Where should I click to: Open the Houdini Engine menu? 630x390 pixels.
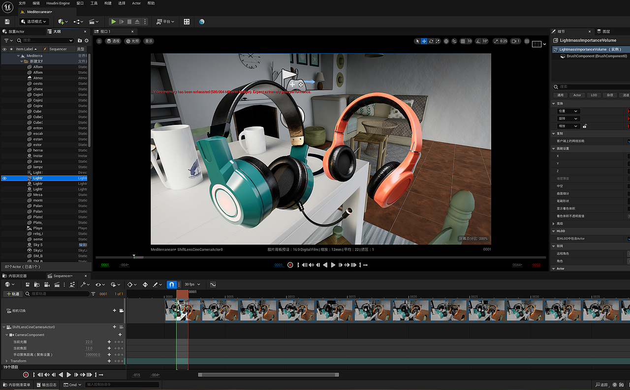pos(58,3)
